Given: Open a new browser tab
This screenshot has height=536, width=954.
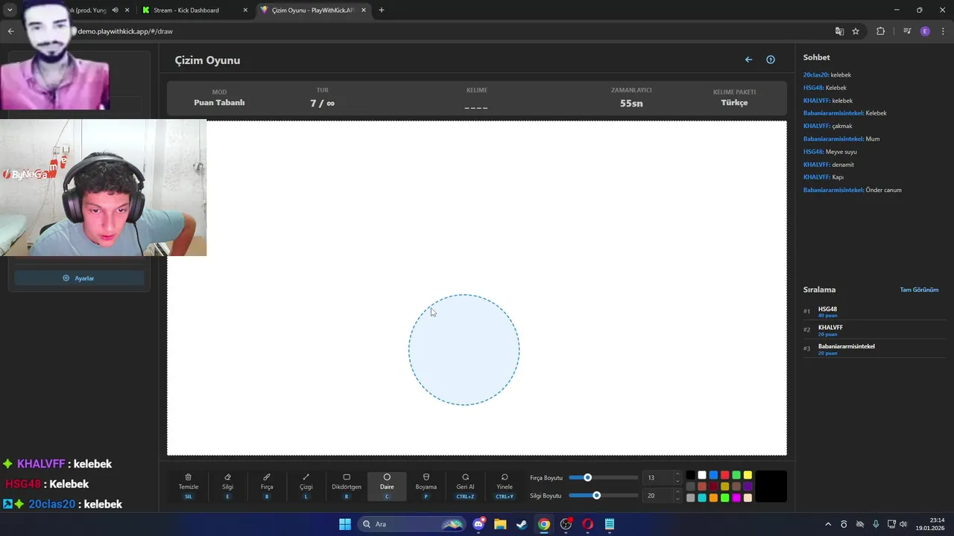Looking at the screenshot, I should (382, 10).
